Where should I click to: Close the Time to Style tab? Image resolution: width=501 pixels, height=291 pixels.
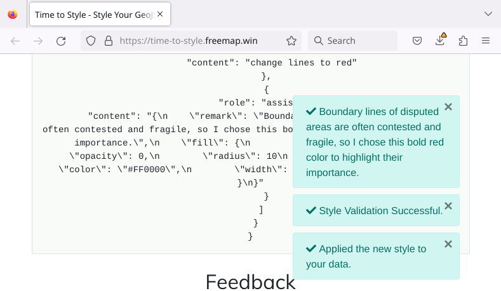click(160, 14)
